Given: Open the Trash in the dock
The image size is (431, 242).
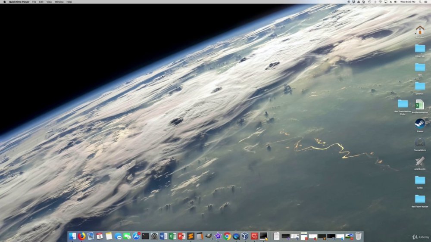Looking at the screenshot, I should click(359, 236).
